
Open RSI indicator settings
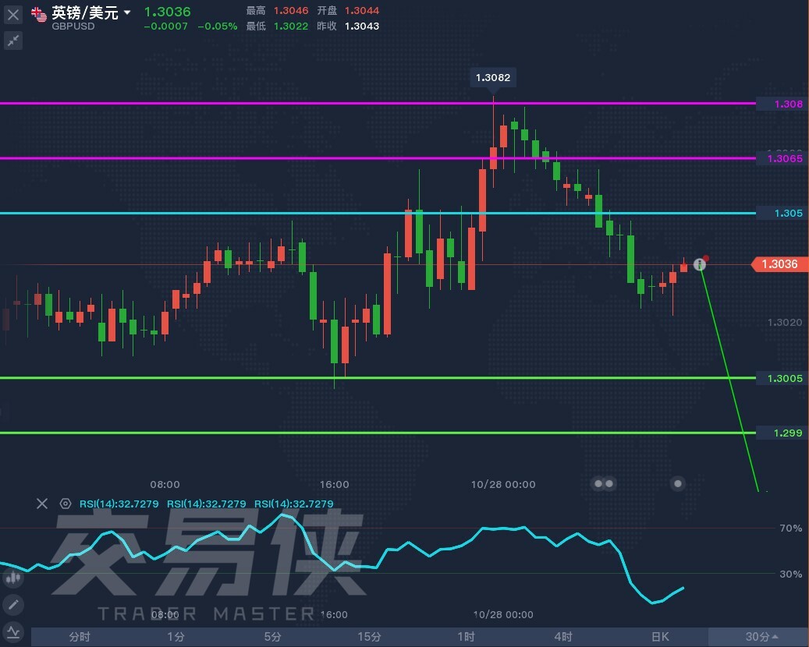click(65, 503)
